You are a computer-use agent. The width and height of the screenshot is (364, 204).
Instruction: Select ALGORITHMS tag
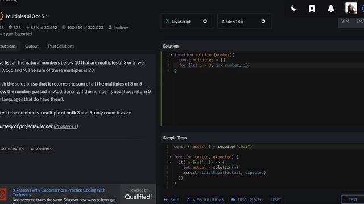[41, 149]
